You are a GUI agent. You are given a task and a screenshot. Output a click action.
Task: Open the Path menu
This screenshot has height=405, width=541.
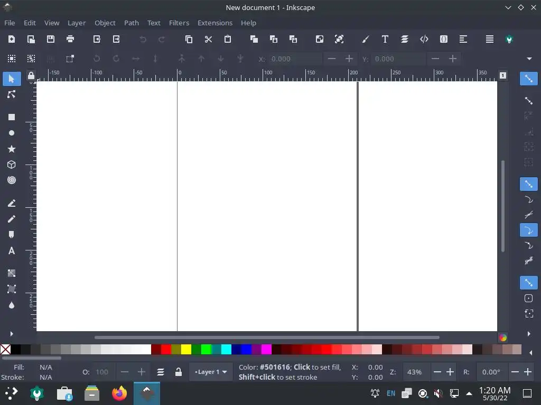click(x=132, y=23)
